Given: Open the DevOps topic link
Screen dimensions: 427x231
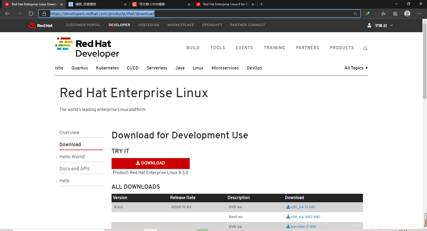Looking at the screenshot, I should (254, 68).
